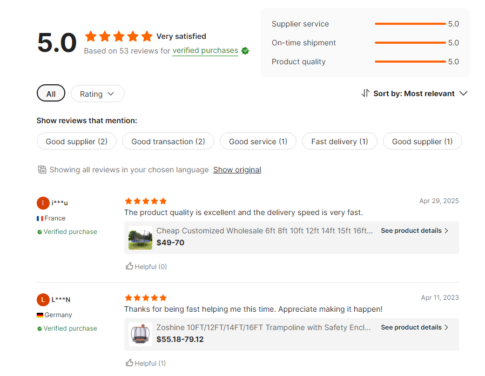The width and height of the screenshot is (485, 376).
Task: Click the thumbs-up Helpful icon on i***u's review
Action: coord(130,266)
